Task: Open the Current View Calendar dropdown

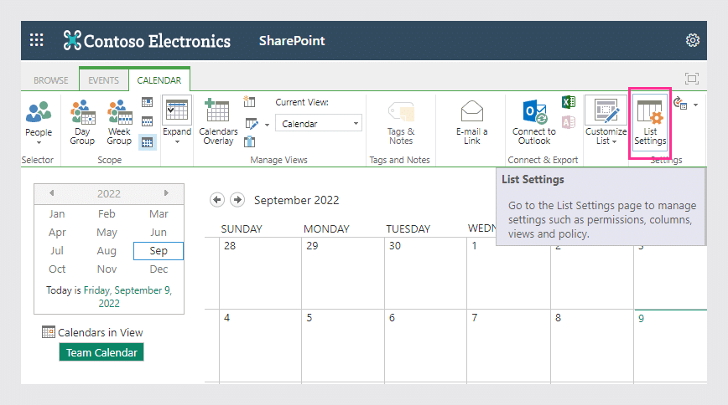Action: click(x=319, y=124)
